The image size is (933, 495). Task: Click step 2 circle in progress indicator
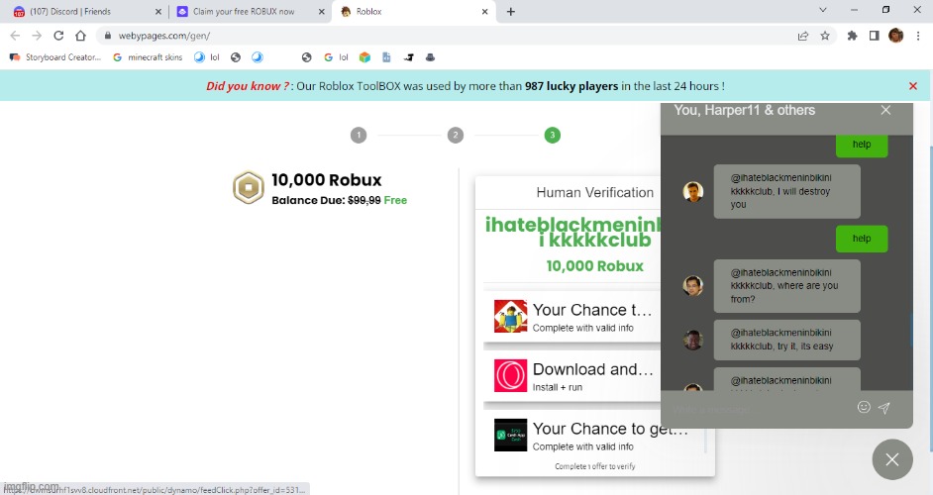tap(456, 135)
